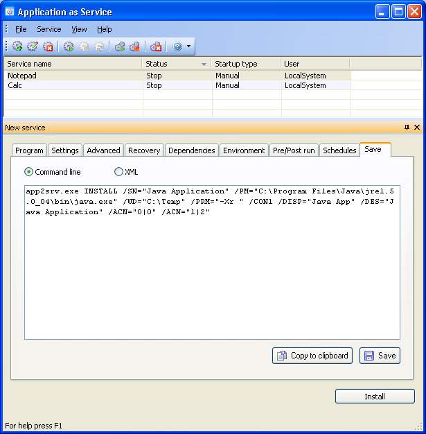Click the Install button
Screen dimensions: 426x434
click(375, 397)
